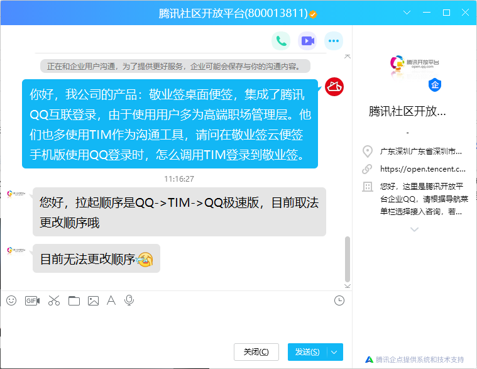The height and width of the screenshot is (369, 477).
Task: Click the 腾讯社区开放... profile name
Action: pyautogui.click(x=407, y=111)
